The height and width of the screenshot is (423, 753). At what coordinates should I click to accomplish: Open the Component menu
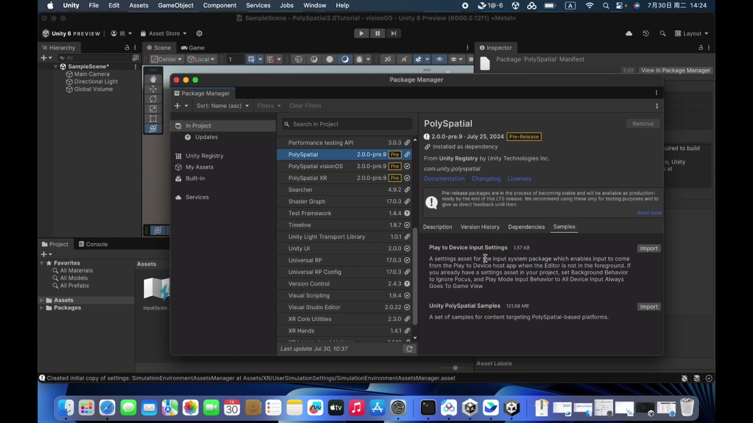pos(219,5)
